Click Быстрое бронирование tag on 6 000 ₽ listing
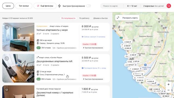 93,48
